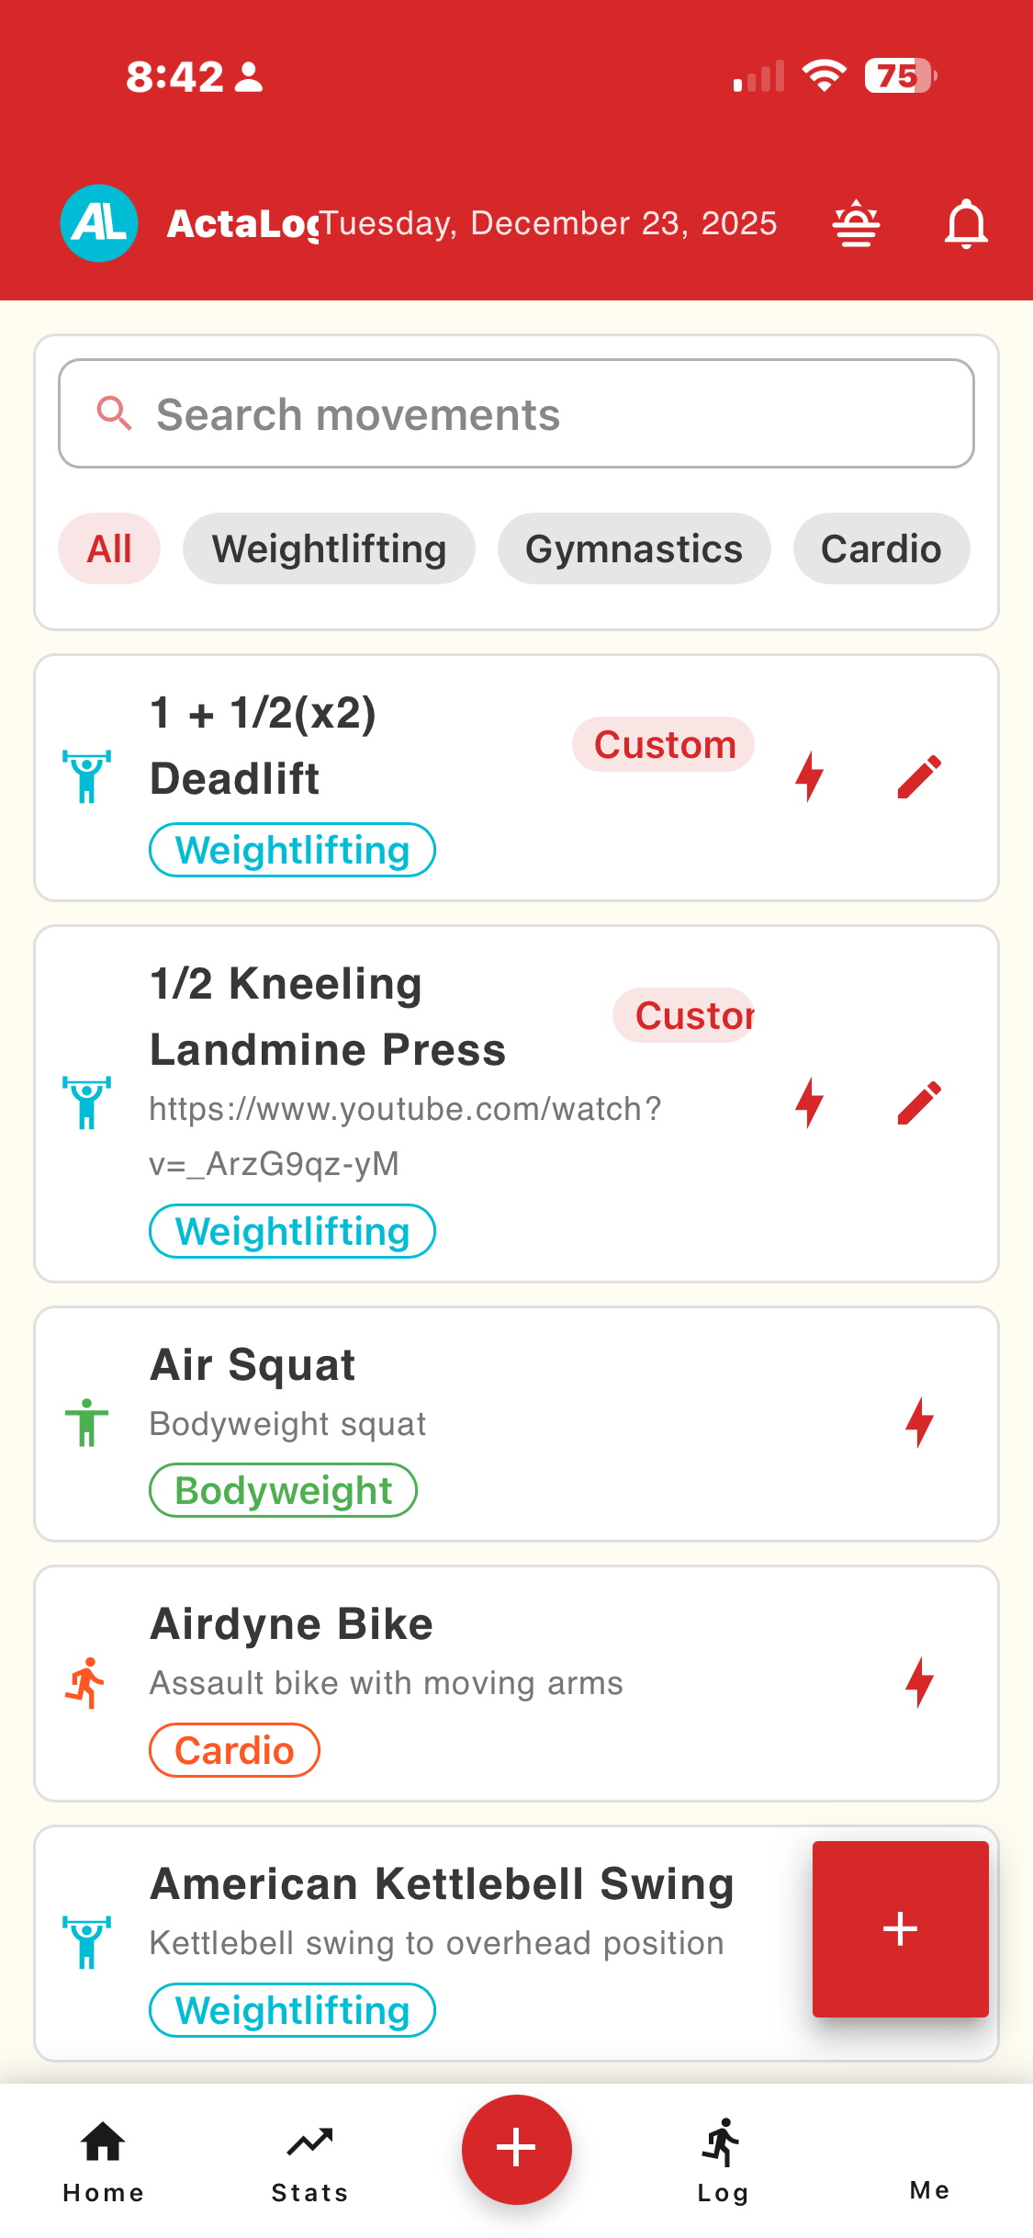The height and width of the screenshot is (2238, 1033).
Task: Select the All filter chip
Action: pyautogui.click(x=109, y=548)
